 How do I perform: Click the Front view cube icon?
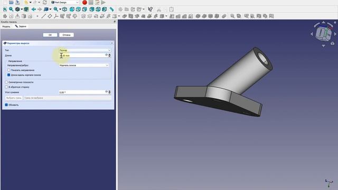(x=72, y=9)
